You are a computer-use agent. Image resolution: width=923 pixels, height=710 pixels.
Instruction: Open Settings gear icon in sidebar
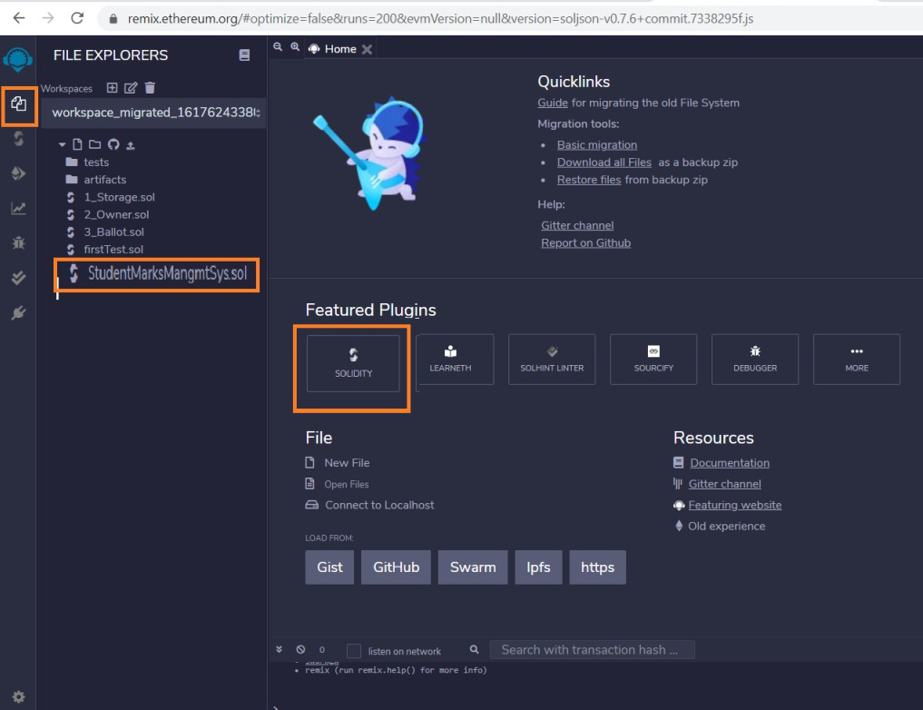(x=19, y=697)
